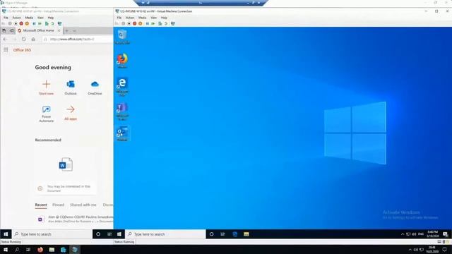Open Media menu in left VM window
This screenshot has width=452, height=254.
(29, 18)
